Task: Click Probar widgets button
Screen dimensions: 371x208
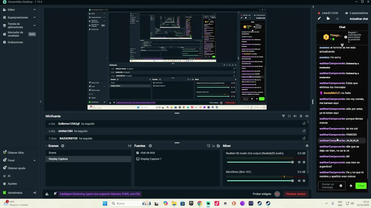Action: coord(262,194)
